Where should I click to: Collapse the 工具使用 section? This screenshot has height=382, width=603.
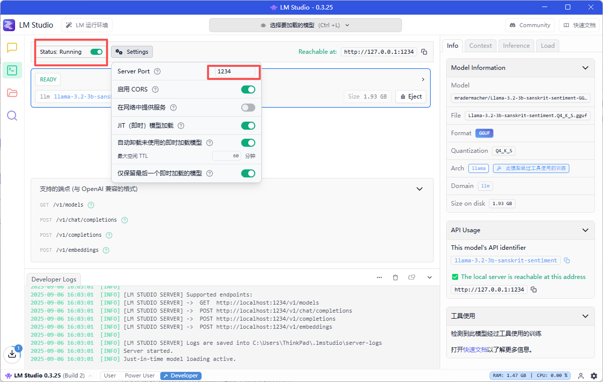click(x=585, y=316)
